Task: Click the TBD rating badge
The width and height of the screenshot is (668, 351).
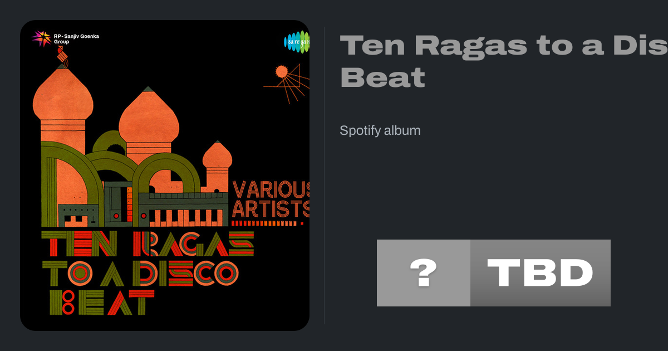Action: (x=541, y=273)
